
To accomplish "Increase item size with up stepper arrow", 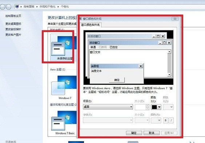I will (x=148, y=106).
